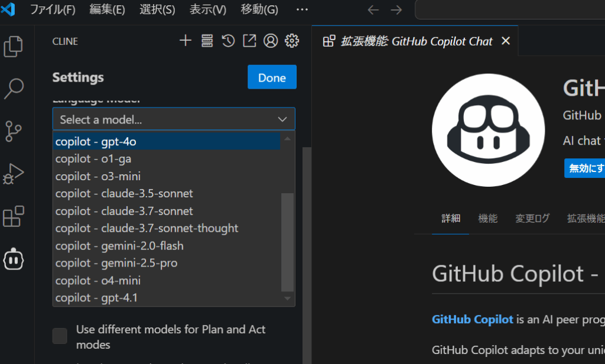
Task: Select the 拡張機能 GitHub Copilot Chat editor tab
Action: [415, 41]
